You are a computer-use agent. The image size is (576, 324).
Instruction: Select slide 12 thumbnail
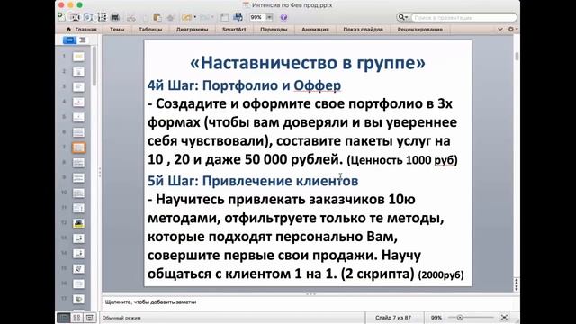tap(78, 223)
